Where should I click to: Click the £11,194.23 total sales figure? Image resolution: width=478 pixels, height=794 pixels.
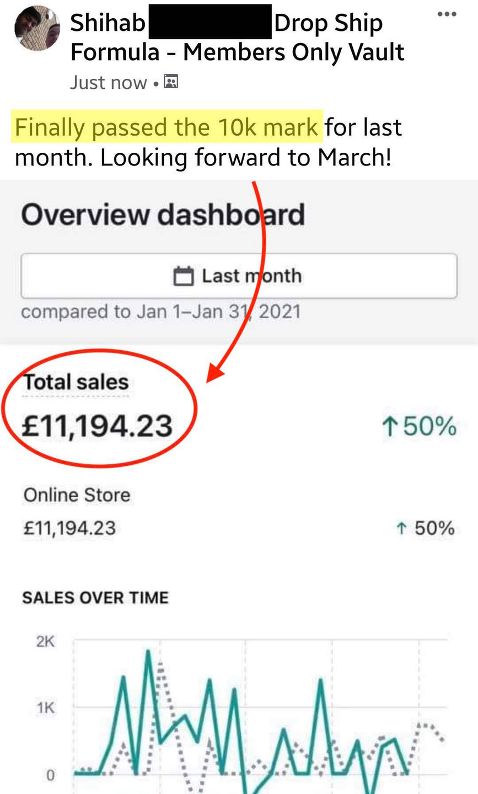(x=97, y=426)
